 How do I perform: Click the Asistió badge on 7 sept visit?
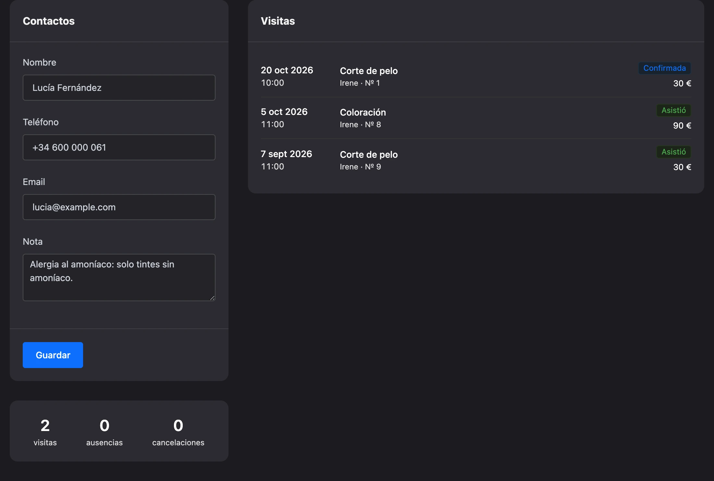tap(674, 152)
